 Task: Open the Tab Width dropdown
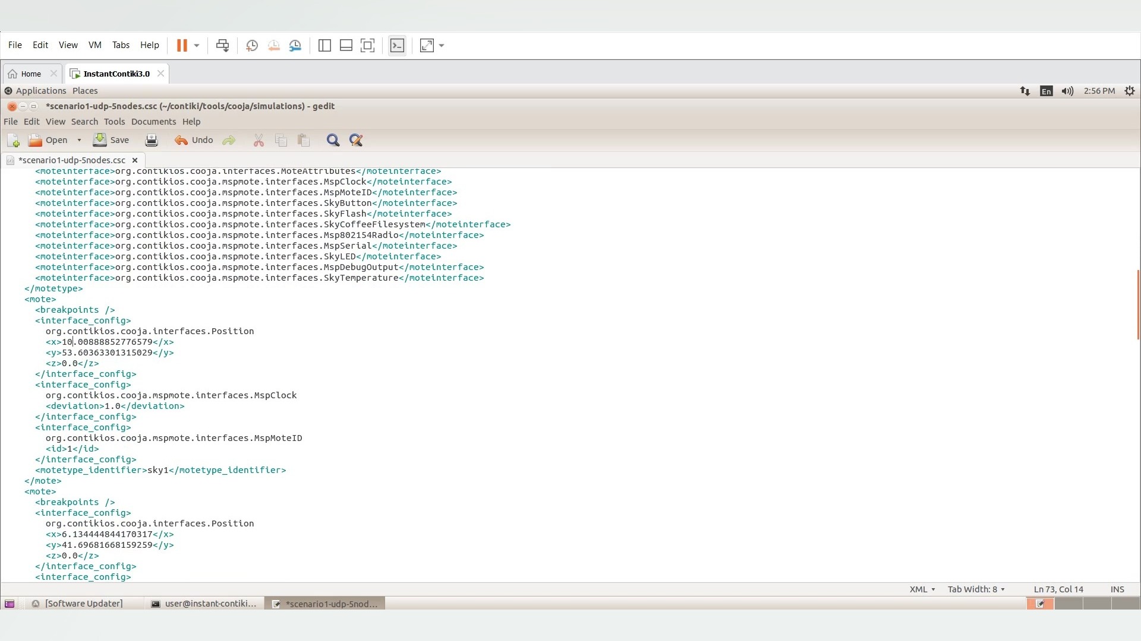(x=976, y=589)
